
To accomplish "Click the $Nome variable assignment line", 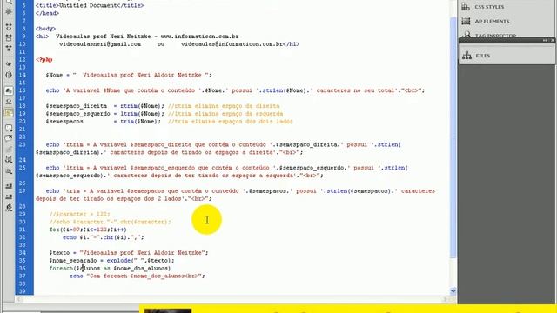I will [x=129, y=76].
